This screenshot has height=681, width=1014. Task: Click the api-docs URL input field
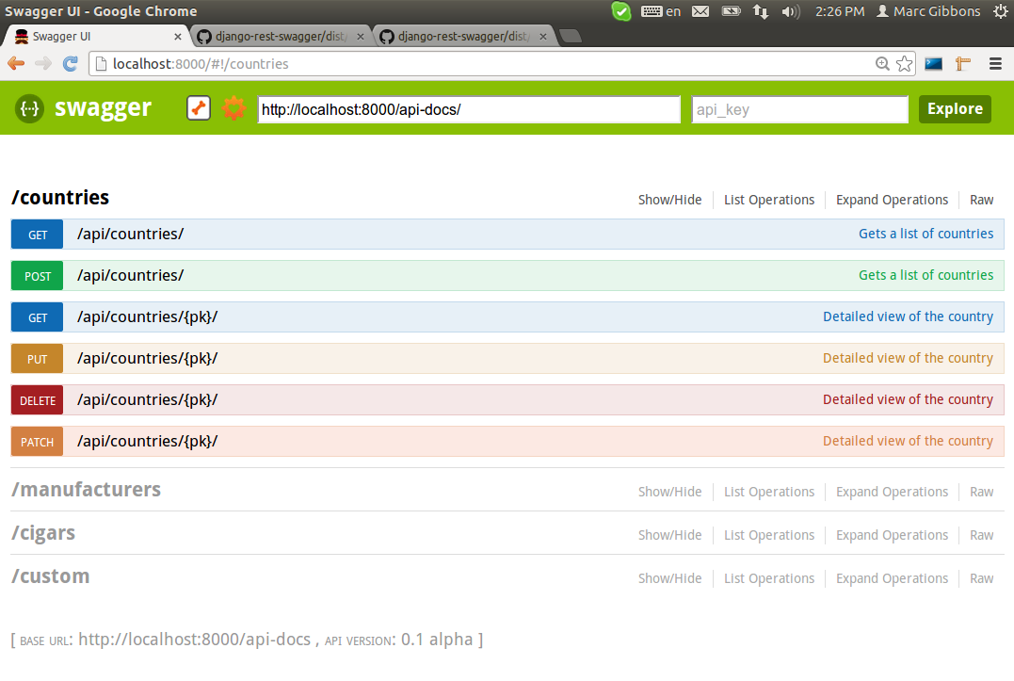(x=469, y=109)
